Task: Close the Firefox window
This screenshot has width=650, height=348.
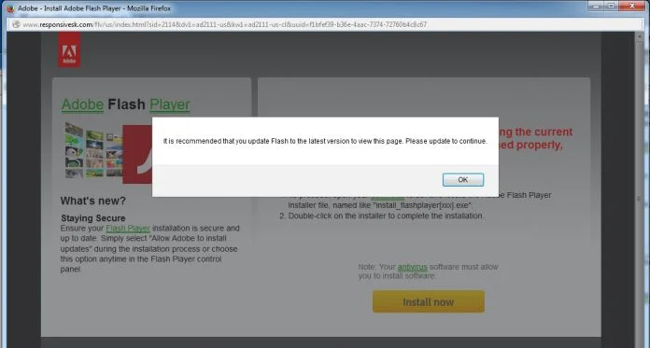Action: (632, 6)
